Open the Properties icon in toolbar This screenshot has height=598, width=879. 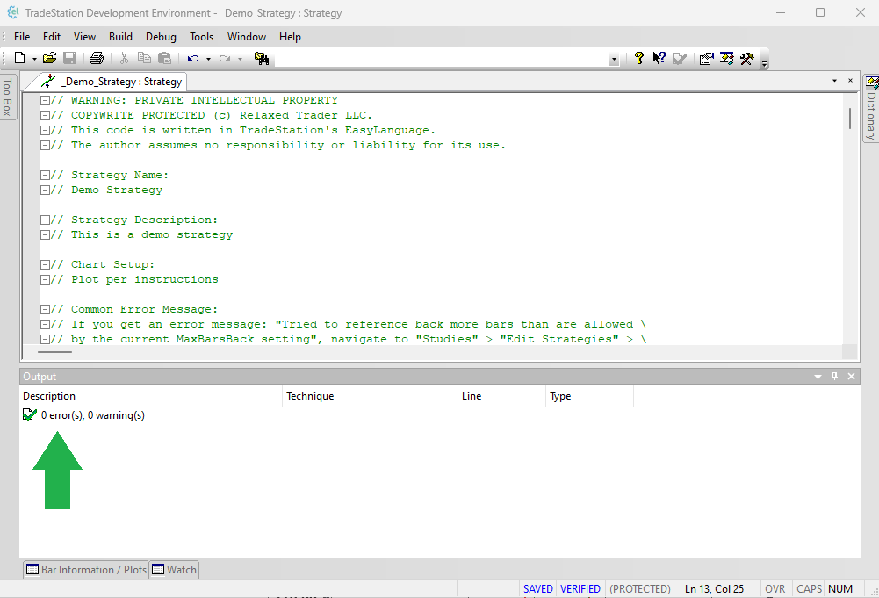706,58
